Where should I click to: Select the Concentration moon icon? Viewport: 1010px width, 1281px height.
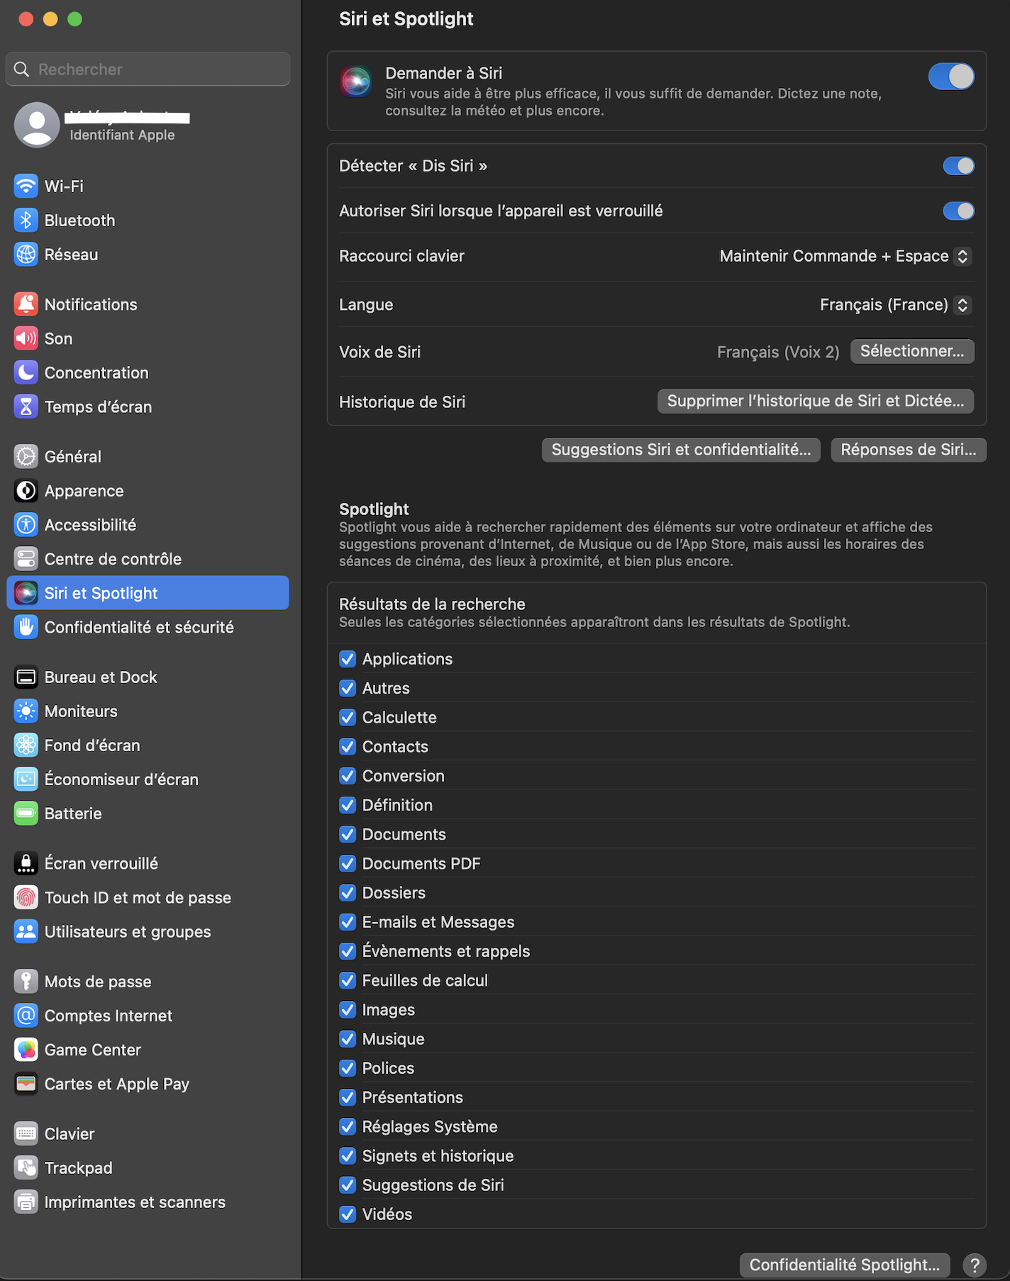(x=26, y=372)
